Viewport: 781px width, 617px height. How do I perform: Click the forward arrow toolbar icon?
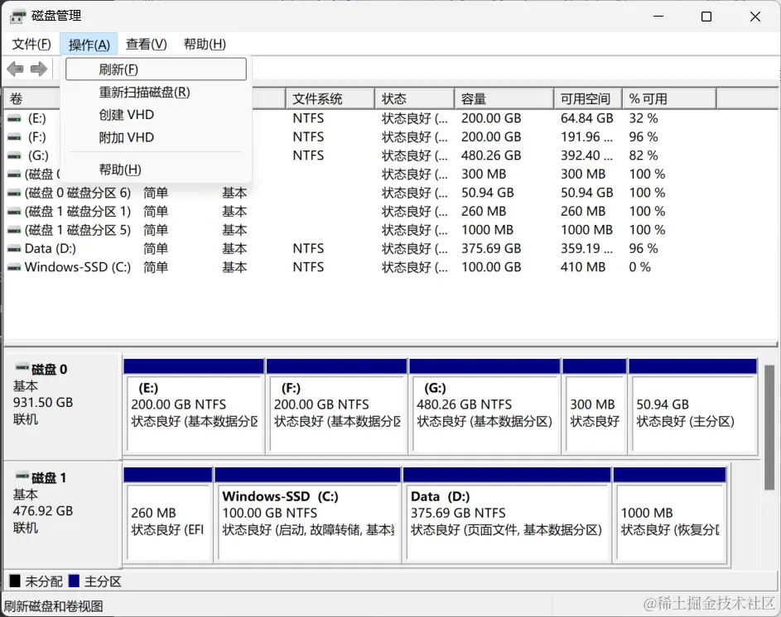[39, 69]
